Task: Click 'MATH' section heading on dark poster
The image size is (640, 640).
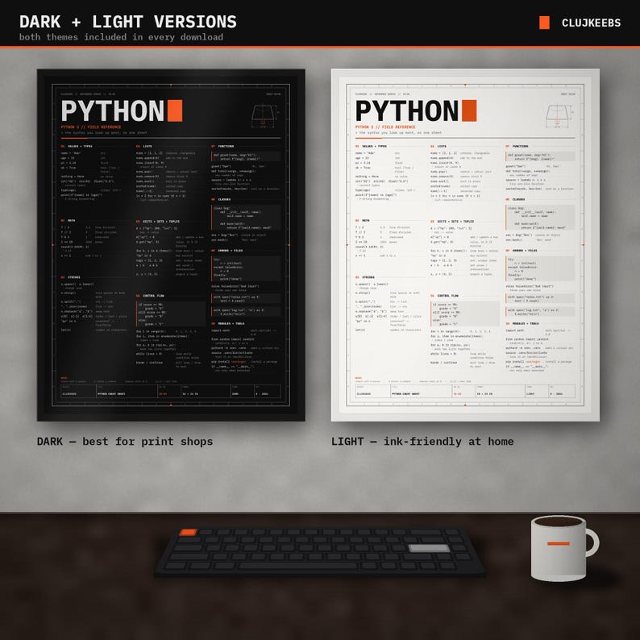Action: pos(71,220)
